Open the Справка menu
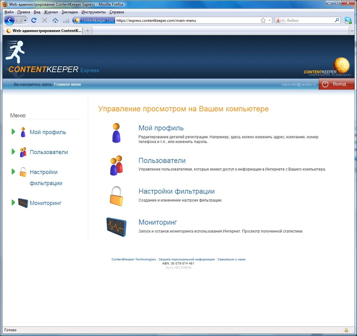 click(x=117, y=12)
